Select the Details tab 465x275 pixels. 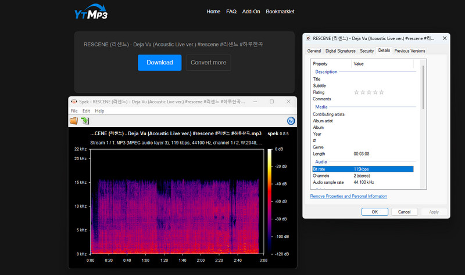pos(384,50)
